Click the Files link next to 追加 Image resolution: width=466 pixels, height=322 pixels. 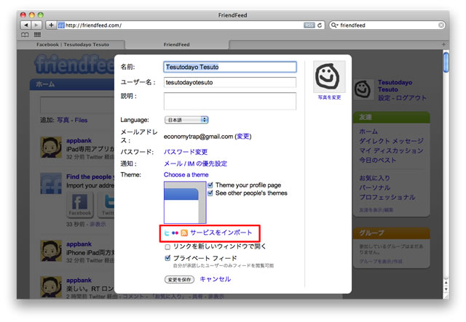tap(81, 120)
